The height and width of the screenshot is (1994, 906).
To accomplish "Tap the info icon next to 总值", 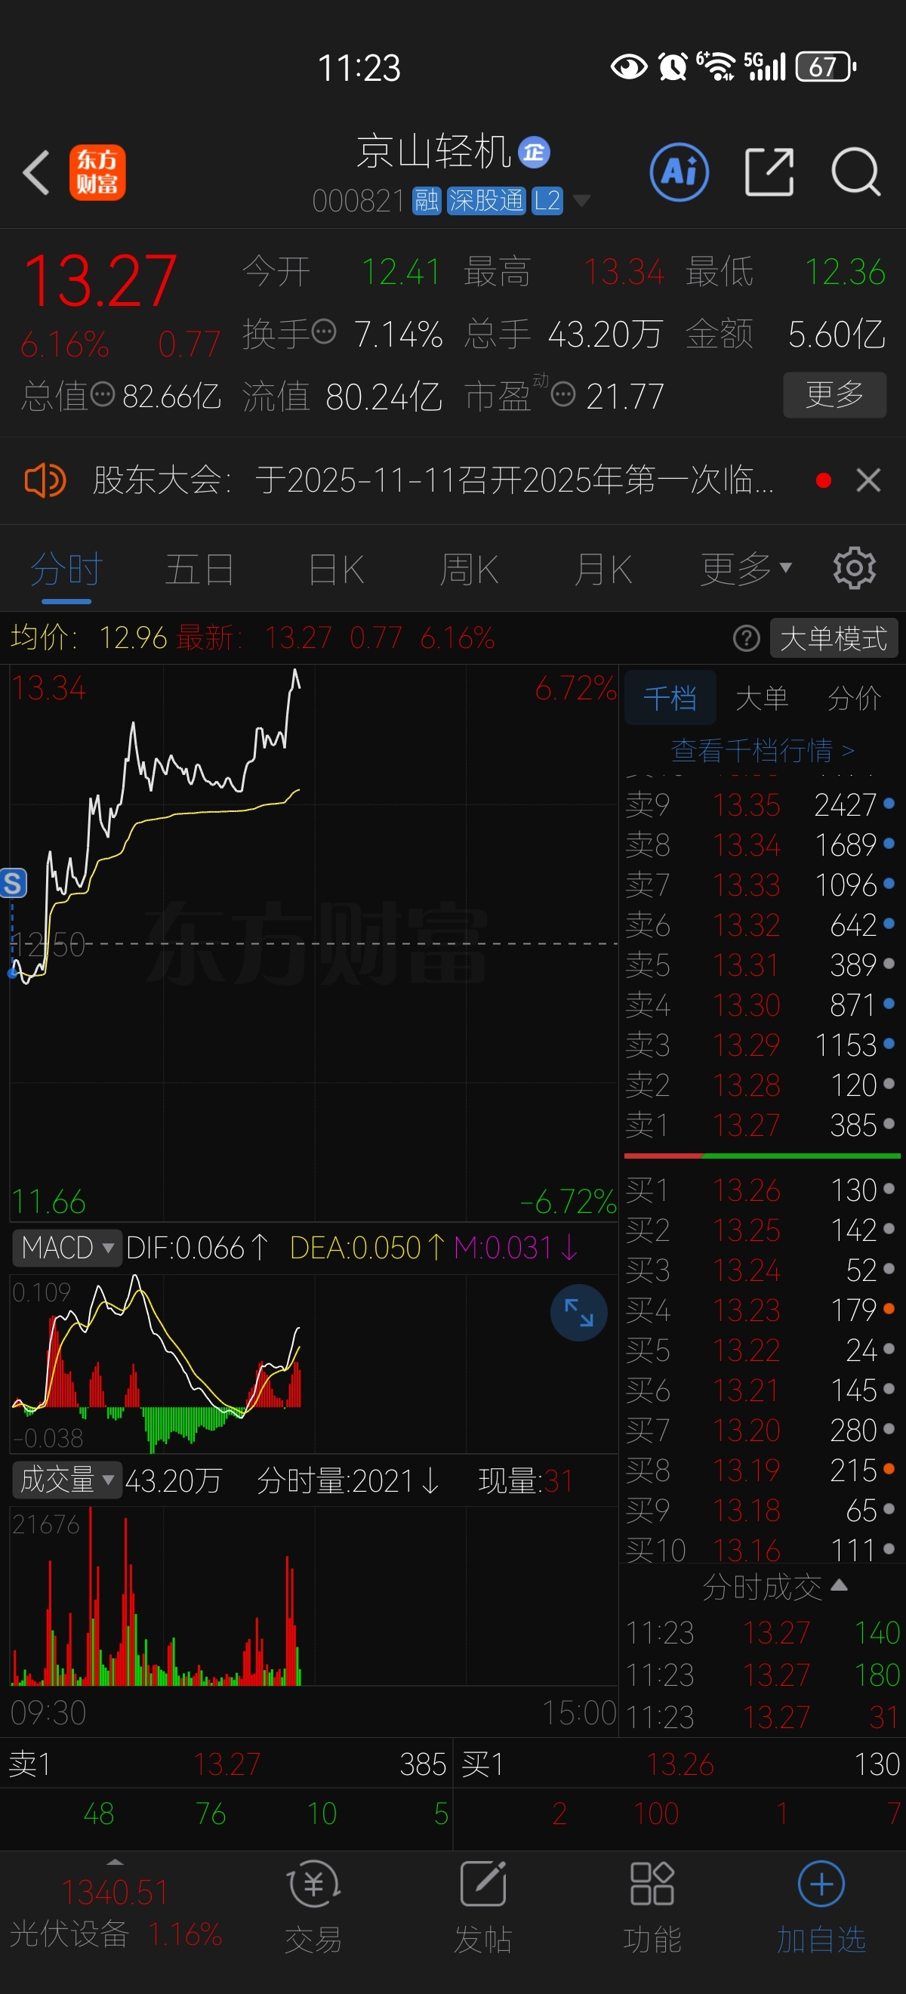I will (x=102, y=396).
